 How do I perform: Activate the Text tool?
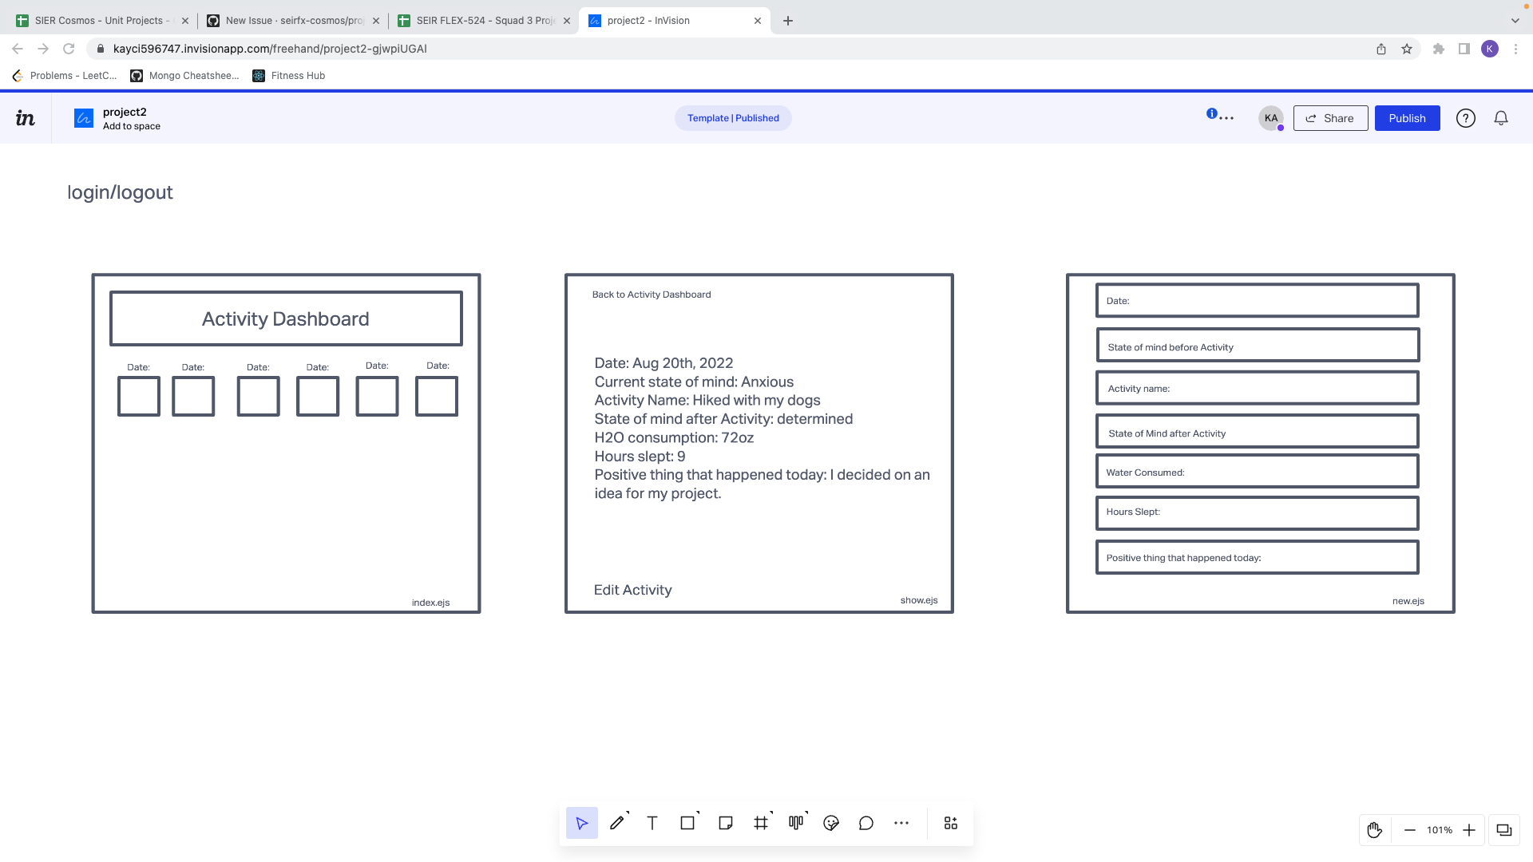pos(652,822)
